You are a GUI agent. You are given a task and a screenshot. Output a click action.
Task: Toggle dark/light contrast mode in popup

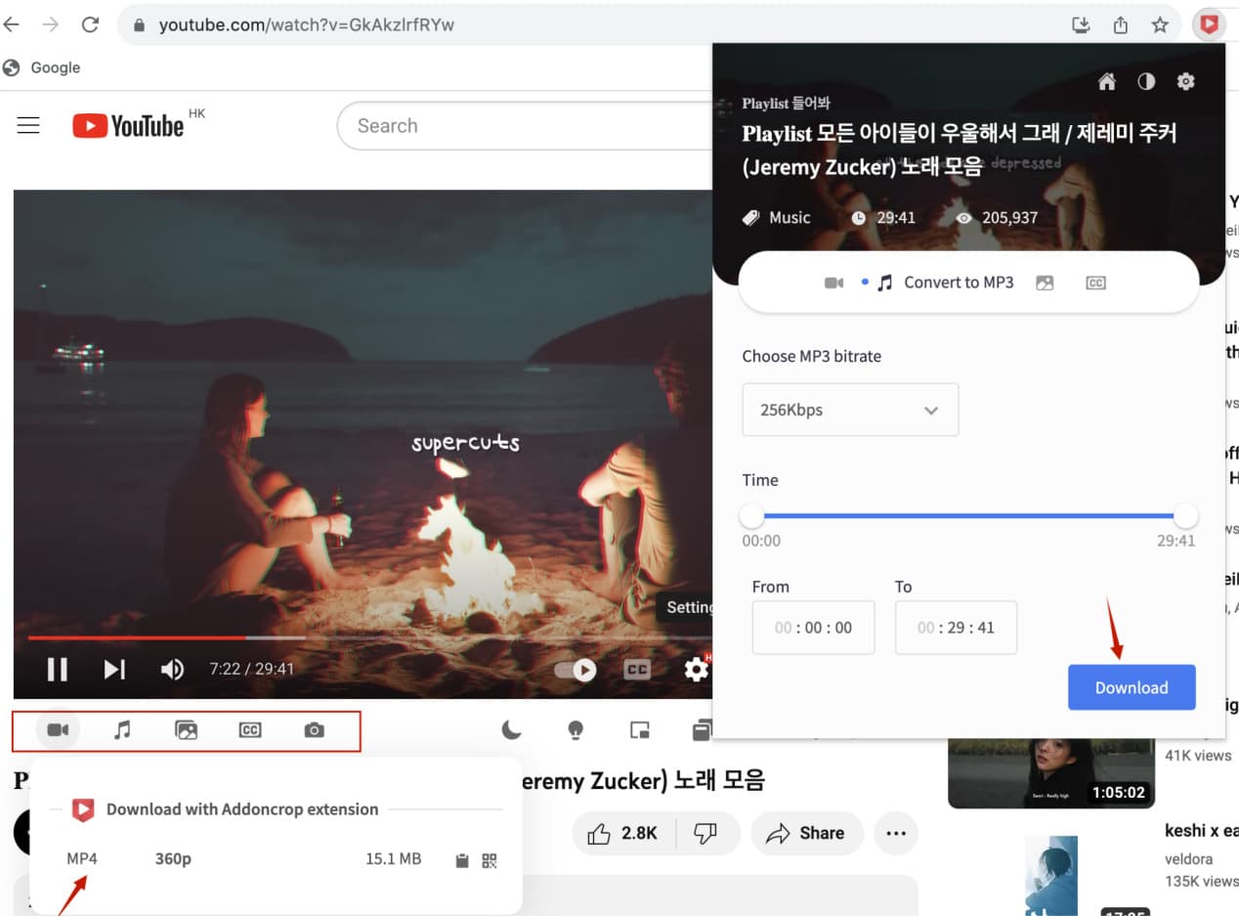click(x=1146, y=82)
